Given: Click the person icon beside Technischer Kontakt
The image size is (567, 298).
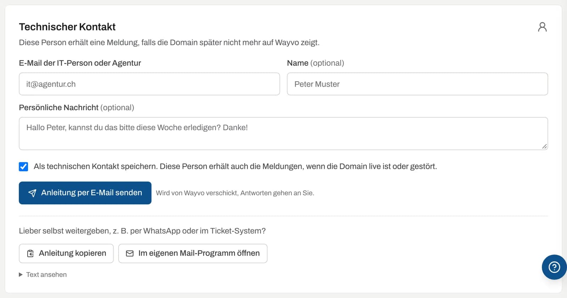Looking at the screenshot, I should [x=542, y=27].
